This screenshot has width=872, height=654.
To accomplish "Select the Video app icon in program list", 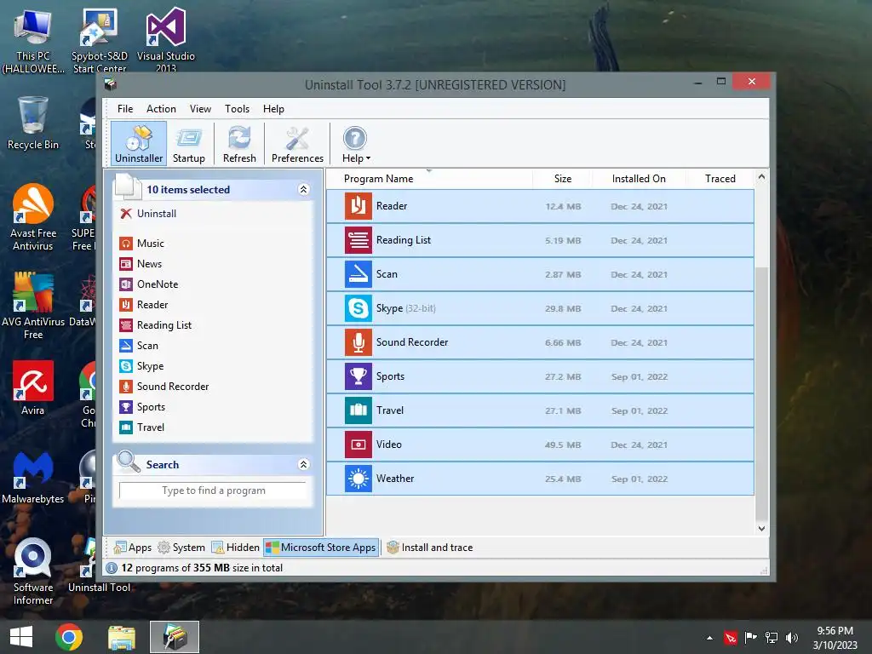I will (x=359, y=445).
